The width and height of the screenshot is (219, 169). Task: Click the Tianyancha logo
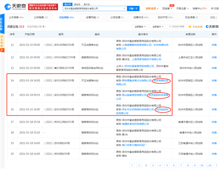click(15, 7)
